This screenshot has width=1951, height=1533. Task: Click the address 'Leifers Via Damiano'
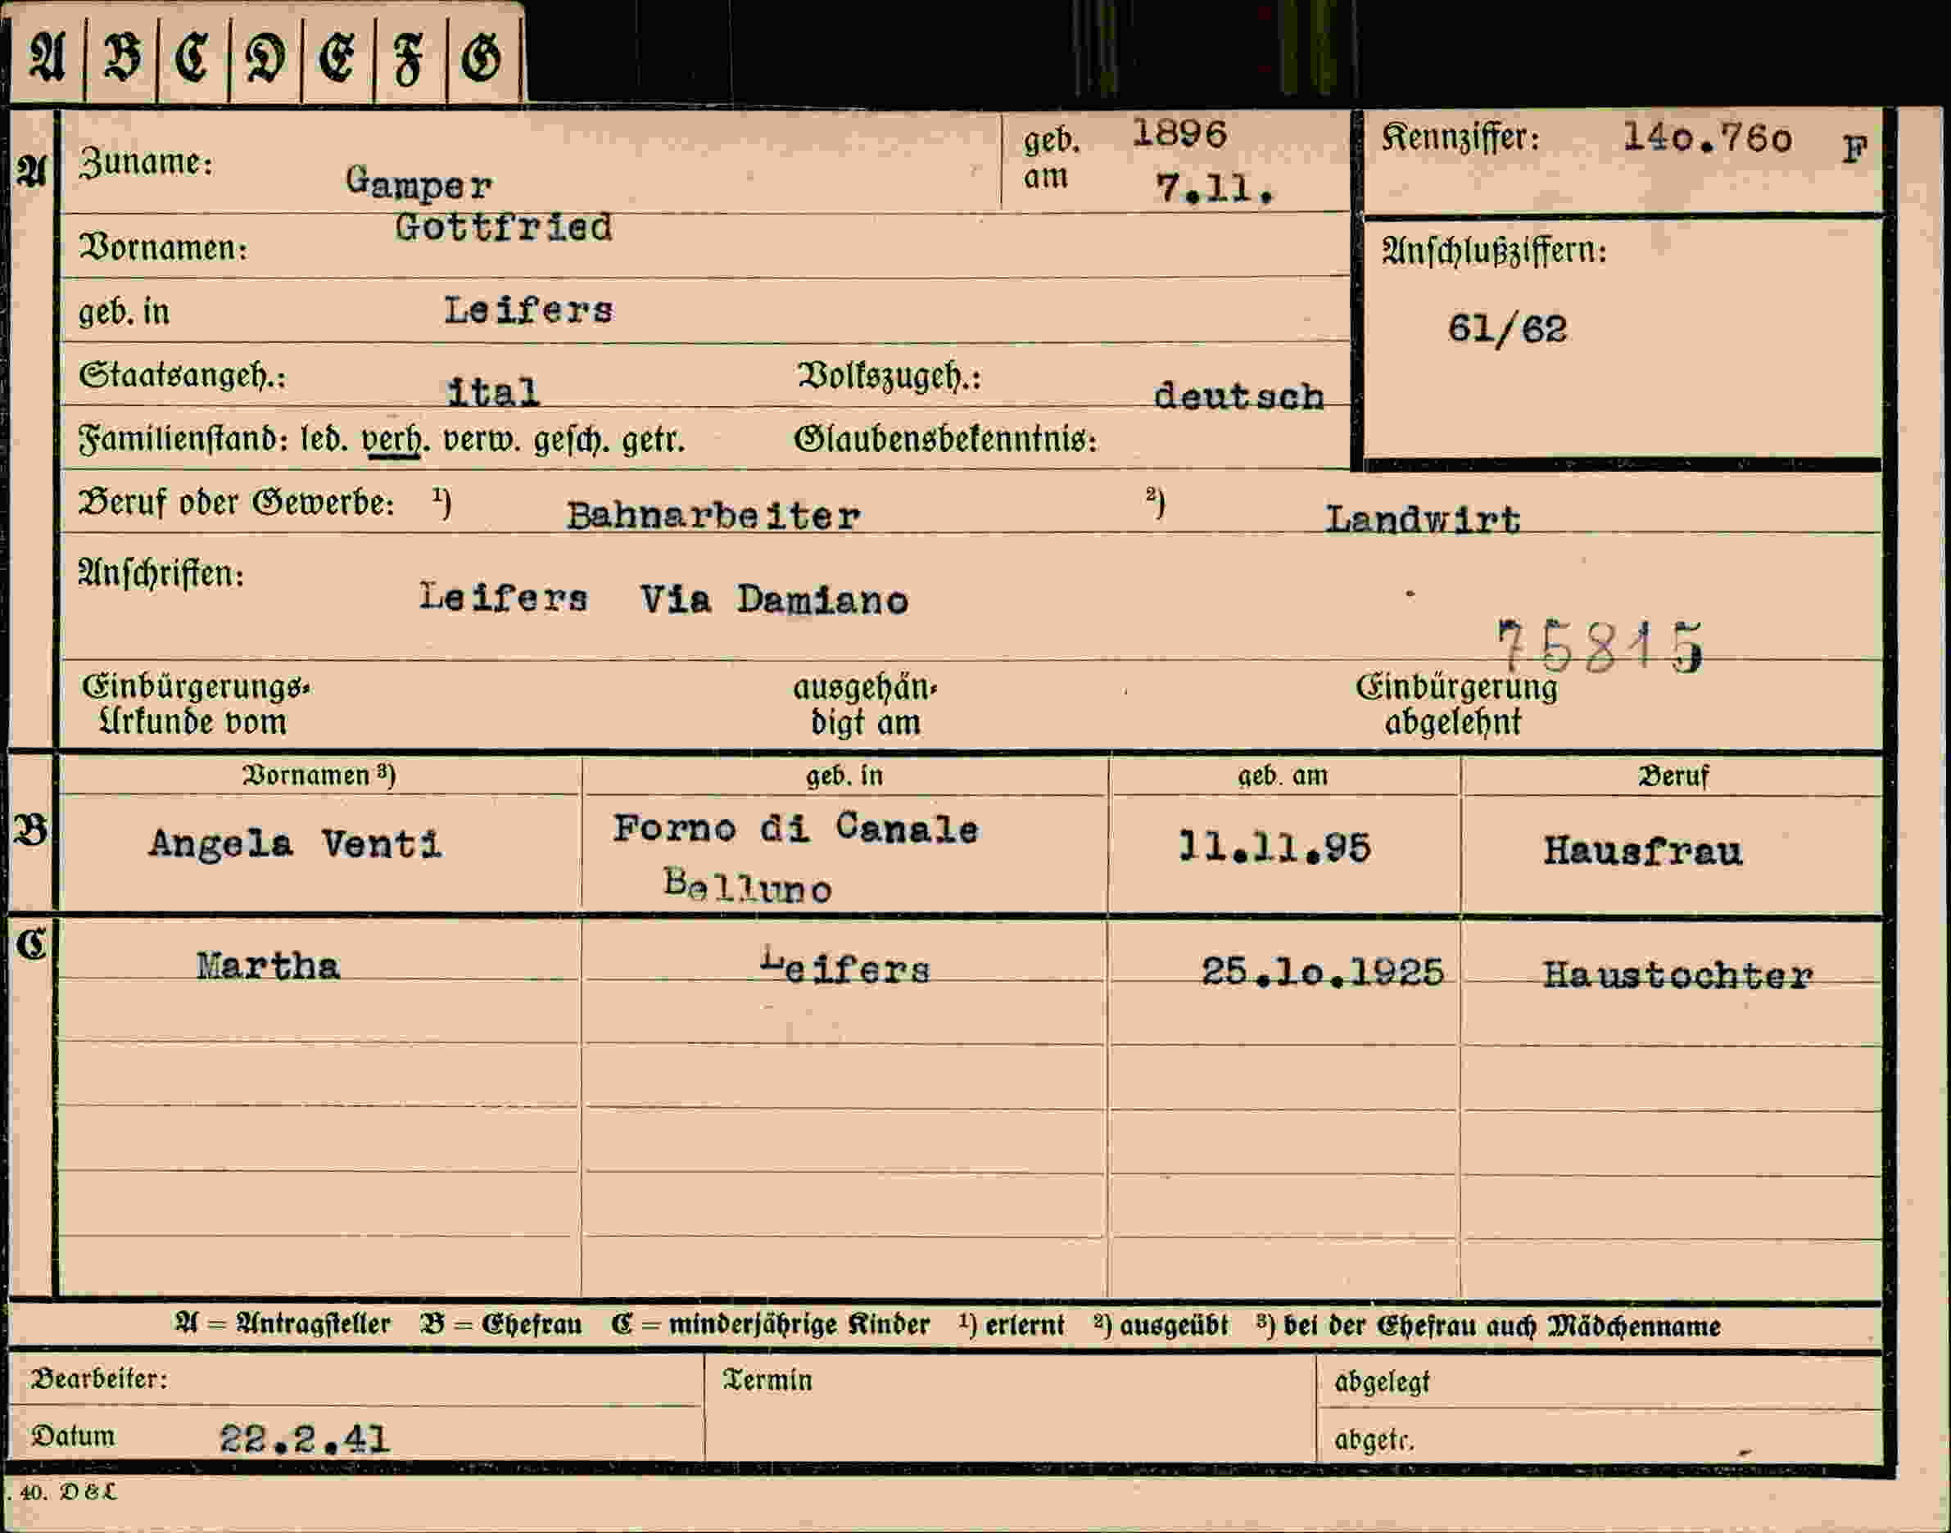click(663, 598)
